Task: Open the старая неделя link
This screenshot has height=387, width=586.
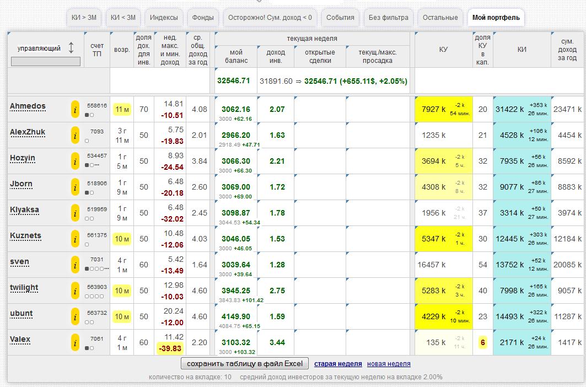Action: (x=338, y=364)
